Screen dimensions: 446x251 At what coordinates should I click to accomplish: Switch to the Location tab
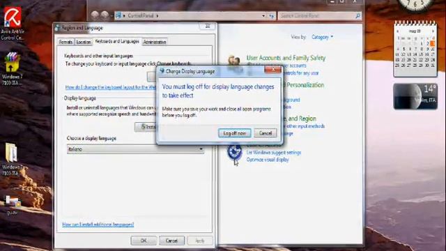[84, 42]
